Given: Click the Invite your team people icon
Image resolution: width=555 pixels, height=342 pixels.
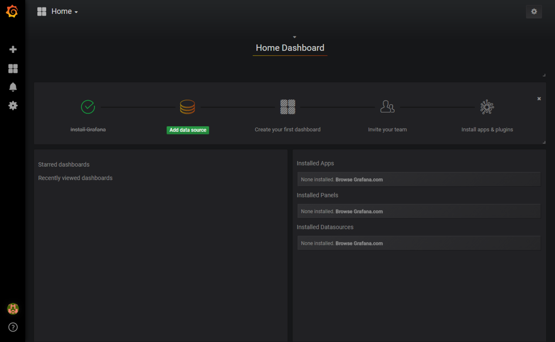Looking at the screenshot, I should pyautogui.click(x=388, y=107).
